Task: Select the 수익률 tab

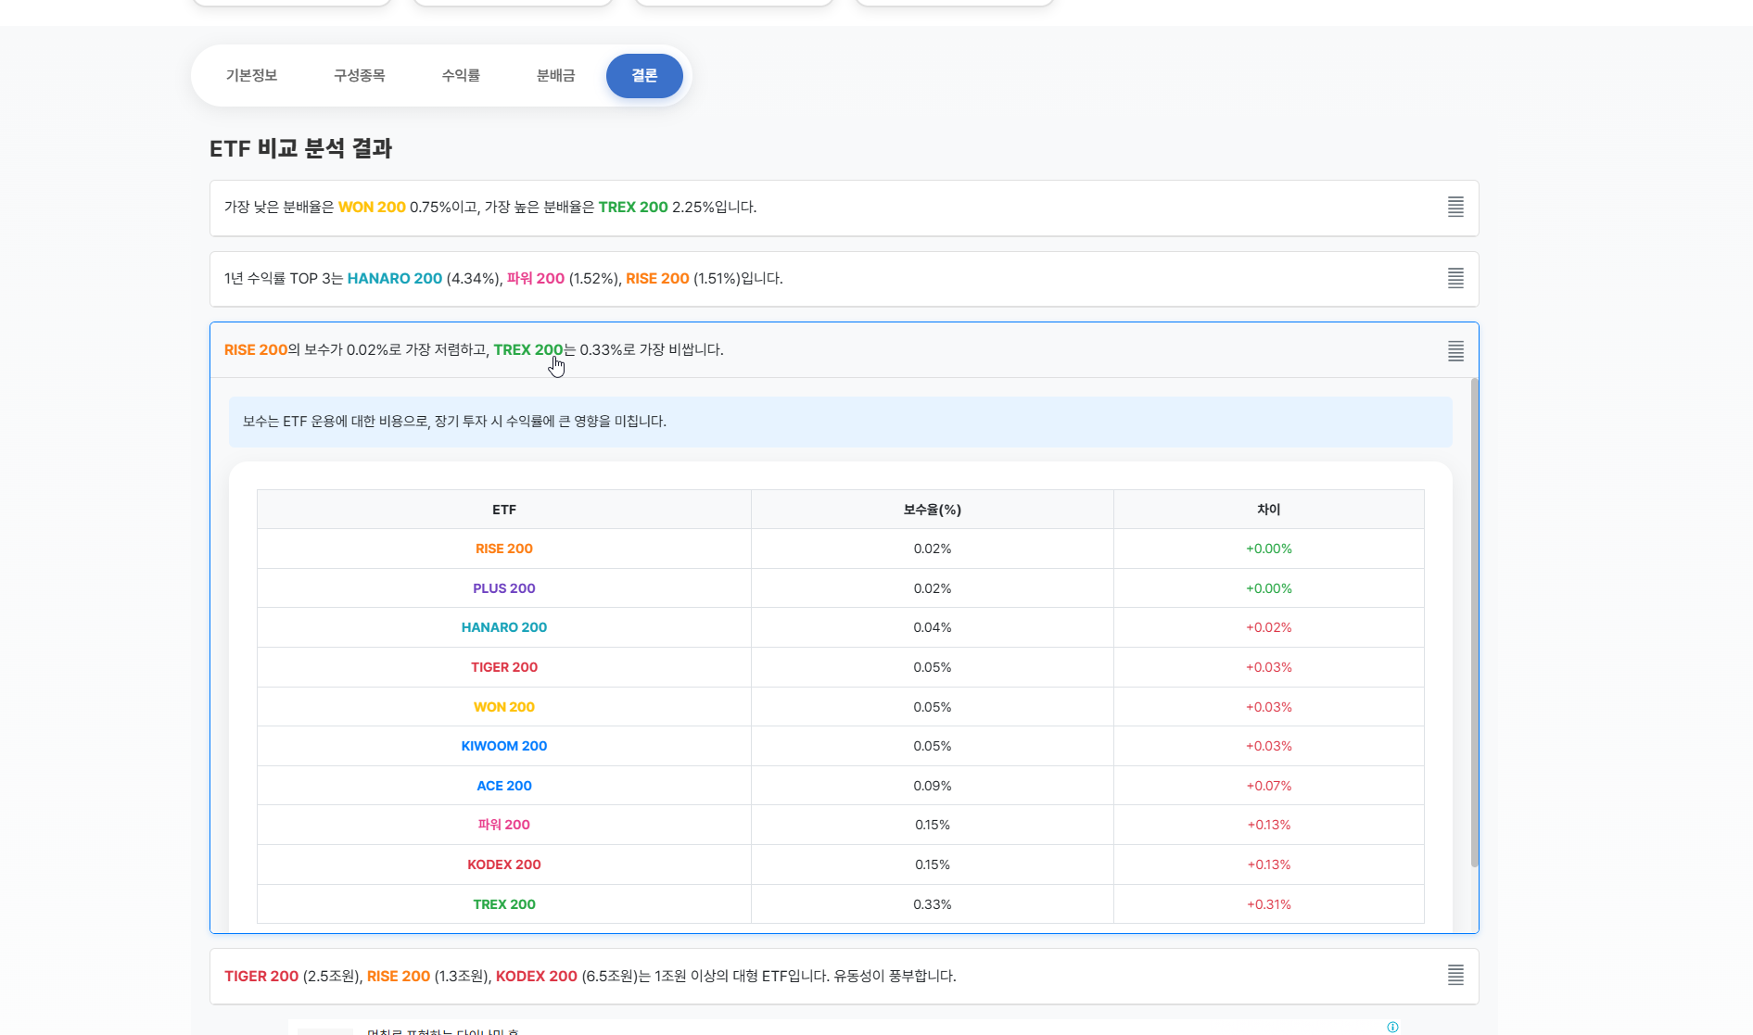Action: click(x=461, y=76)
